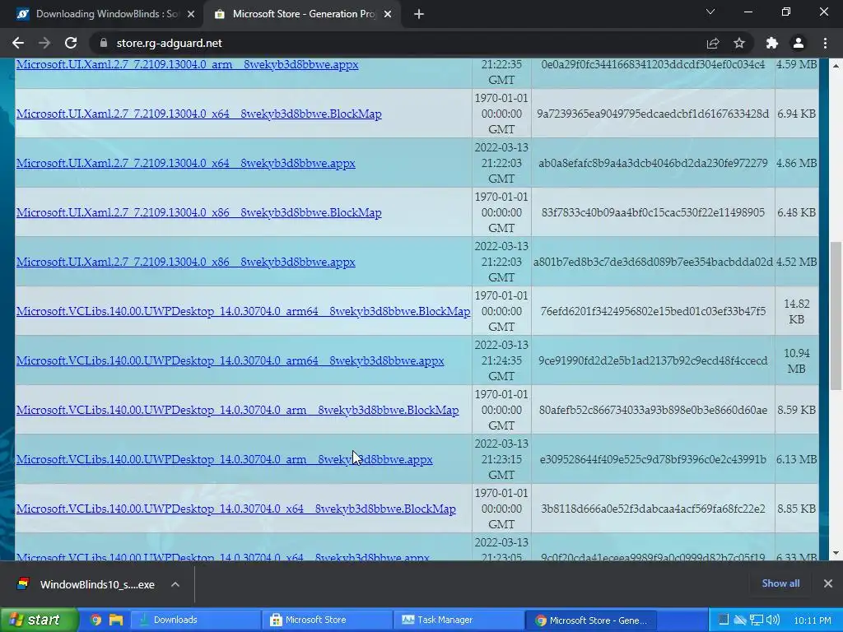Click the 6.13 MB size cell

[x=796, y=460]
